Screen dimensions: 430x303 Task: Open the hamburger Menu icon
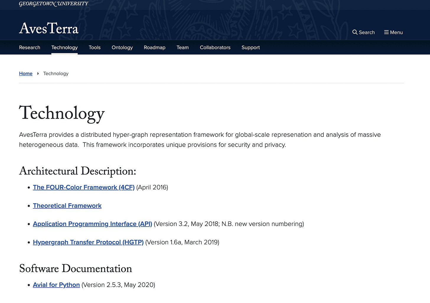click(386, 32)
